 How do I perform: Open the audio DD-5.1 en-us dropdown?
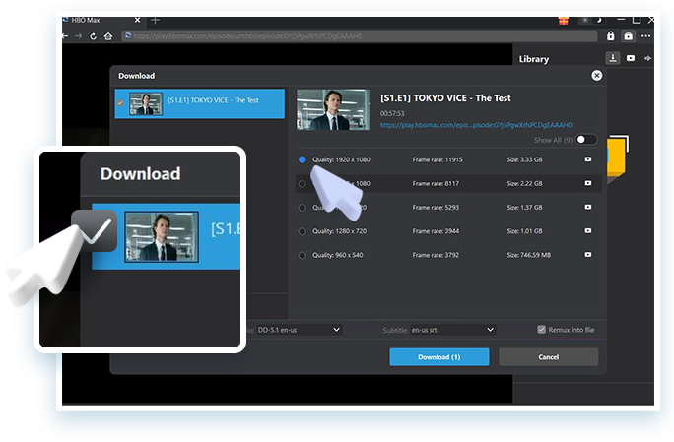point(300,330)
